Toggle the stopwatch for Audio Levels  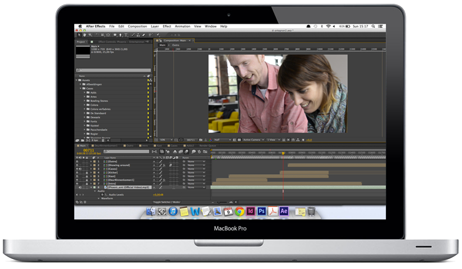102,195
